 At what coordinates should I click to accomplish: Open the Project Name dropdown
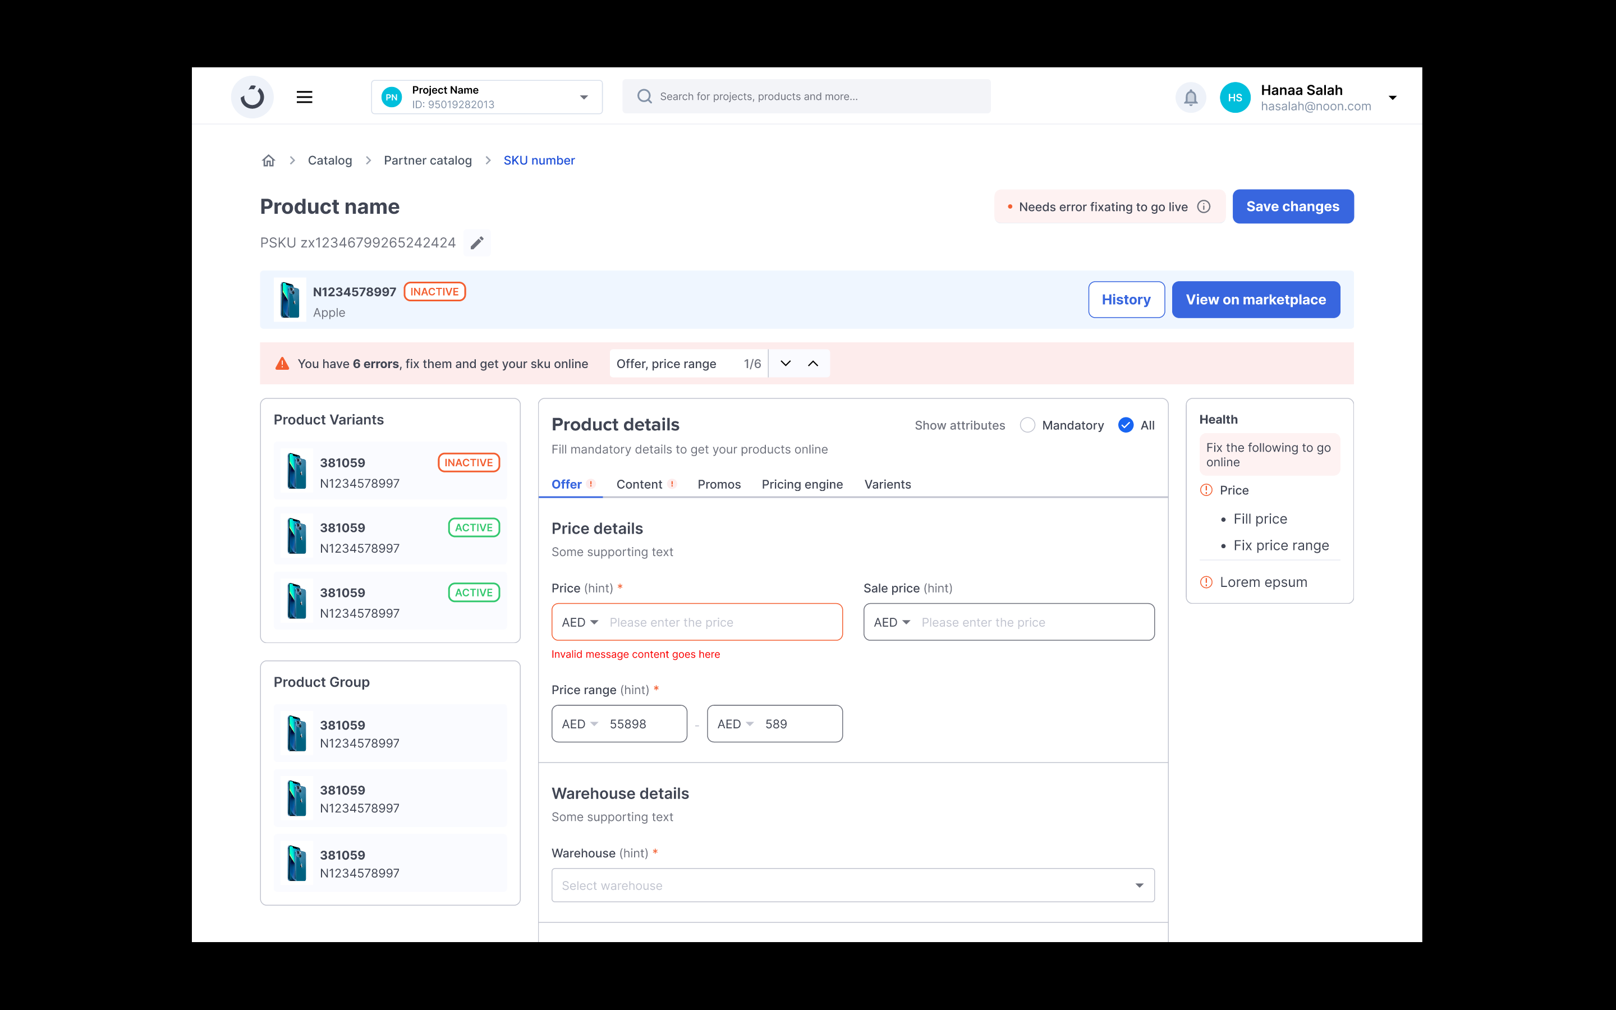(x=486, y=98)
